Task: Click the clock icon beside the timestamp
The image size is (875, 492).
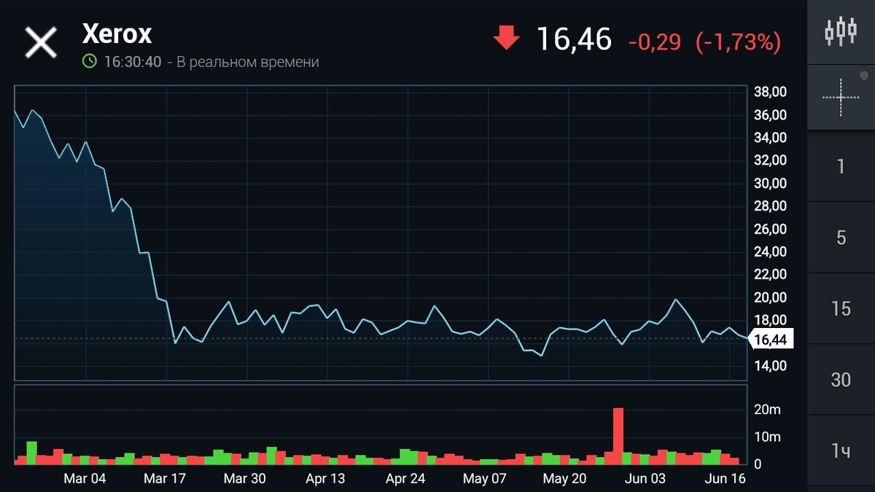Action: point(92,62)
